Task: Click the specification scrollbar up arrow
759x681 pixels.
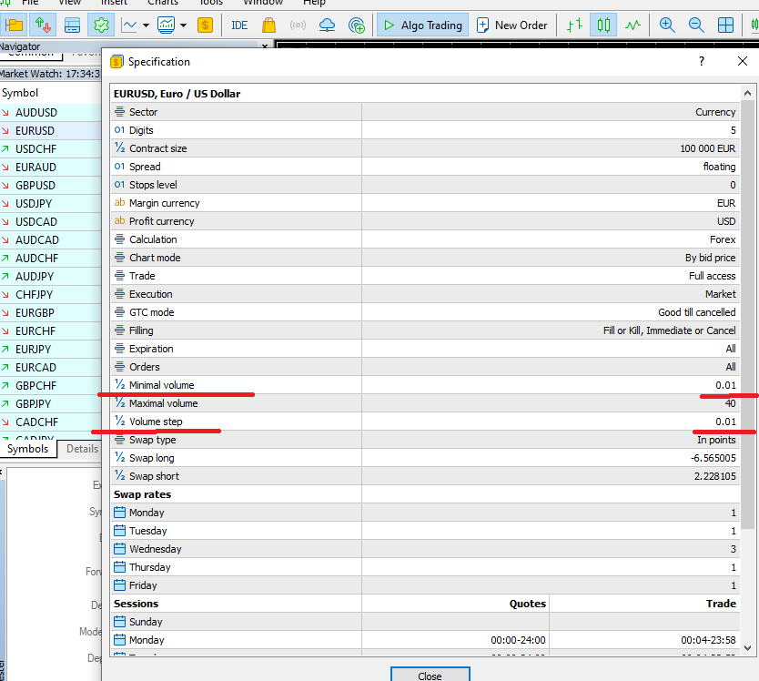Action: pos(747,93)
